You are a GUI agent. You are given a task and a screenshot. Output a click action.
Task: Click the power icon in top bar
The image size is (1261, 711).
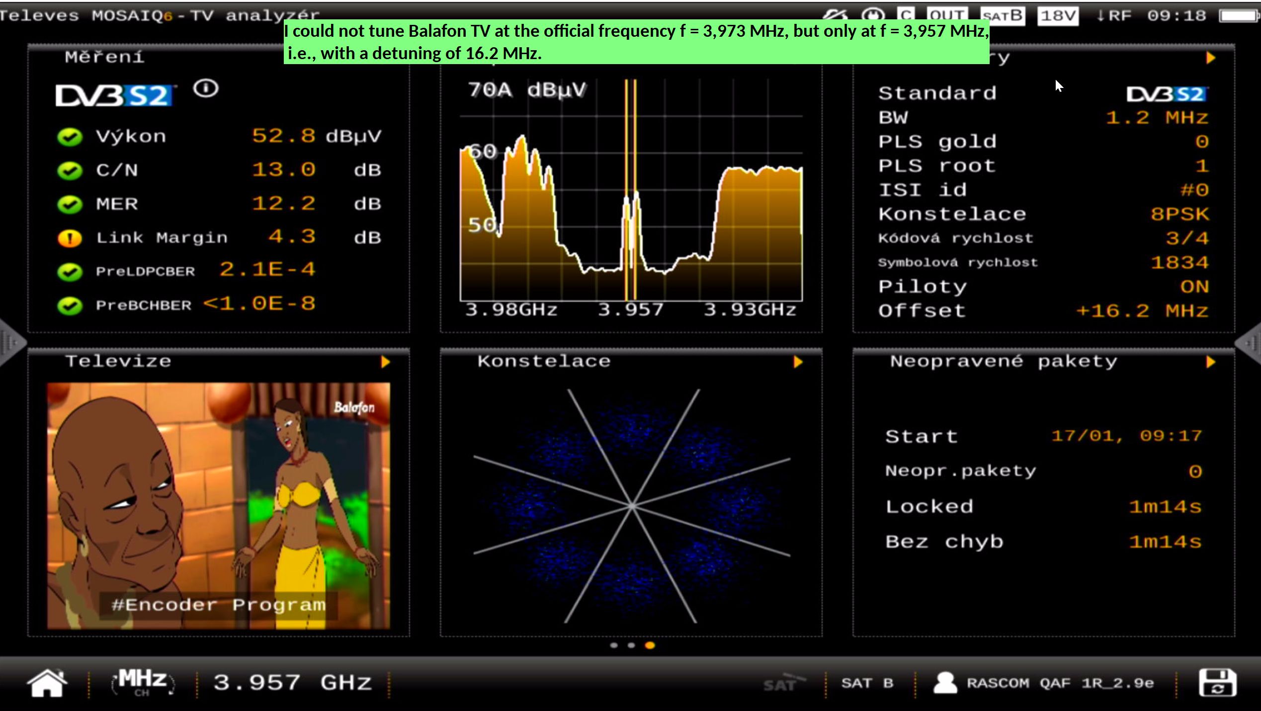click(x=873, y=15)
